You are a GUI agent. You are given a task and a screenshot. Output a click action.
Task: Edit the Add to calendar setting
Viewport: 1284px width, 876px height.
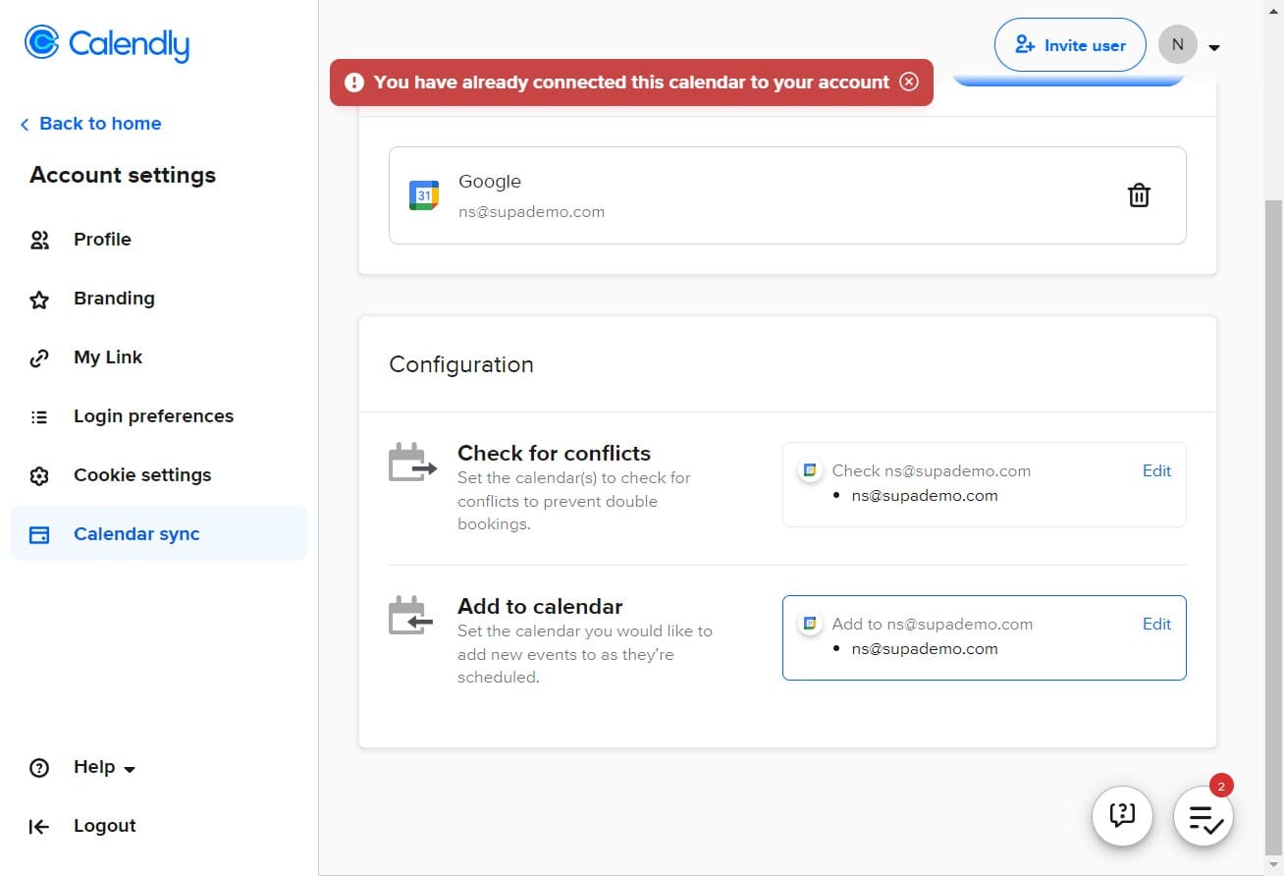[x=1156, y=625]
